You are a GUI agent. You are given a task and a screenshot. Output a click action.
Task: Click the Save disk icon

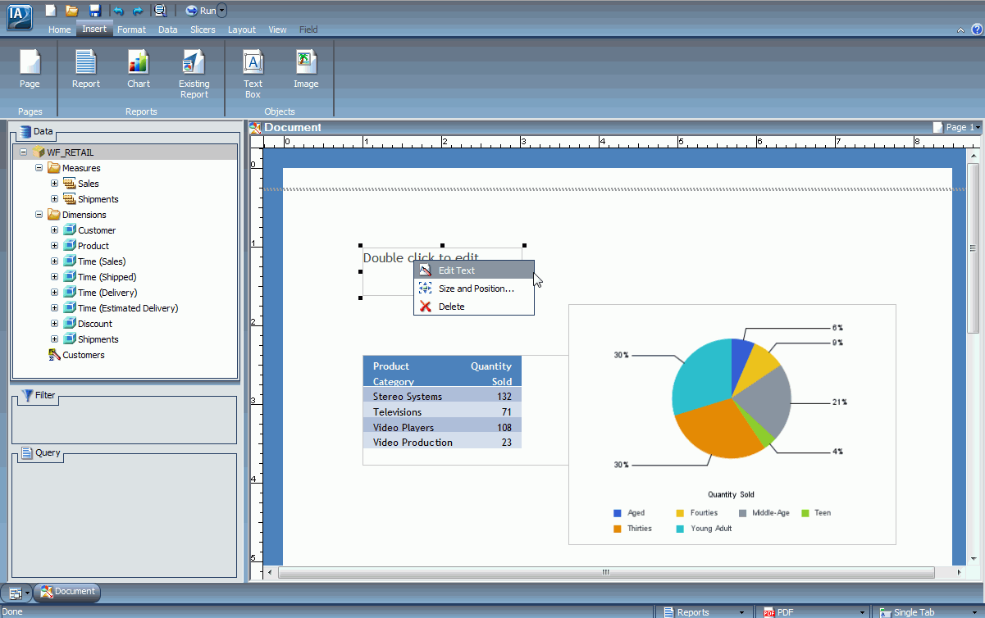[x=94, y=11]
